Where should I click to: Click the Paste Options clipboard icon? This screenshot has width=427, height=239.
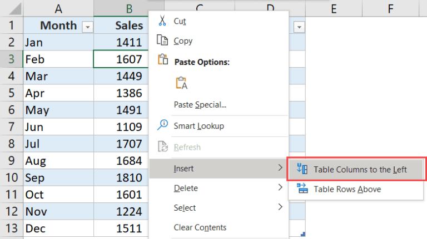(162, 60)
